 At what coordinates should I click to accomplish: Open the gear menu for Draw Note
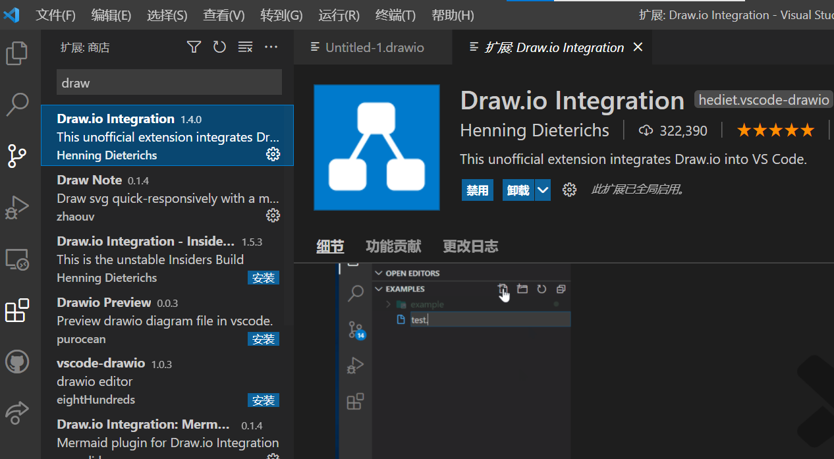tap(273, 215)
